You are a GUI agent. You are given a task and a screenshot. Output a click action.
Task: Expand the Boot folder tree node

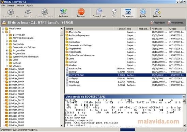pyautogui.click(x=7, y=41)
